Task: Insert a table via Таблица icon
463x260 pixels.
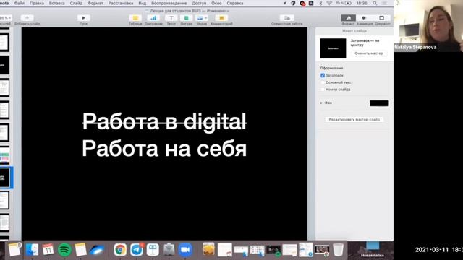Action: click(x=135, y=18)
